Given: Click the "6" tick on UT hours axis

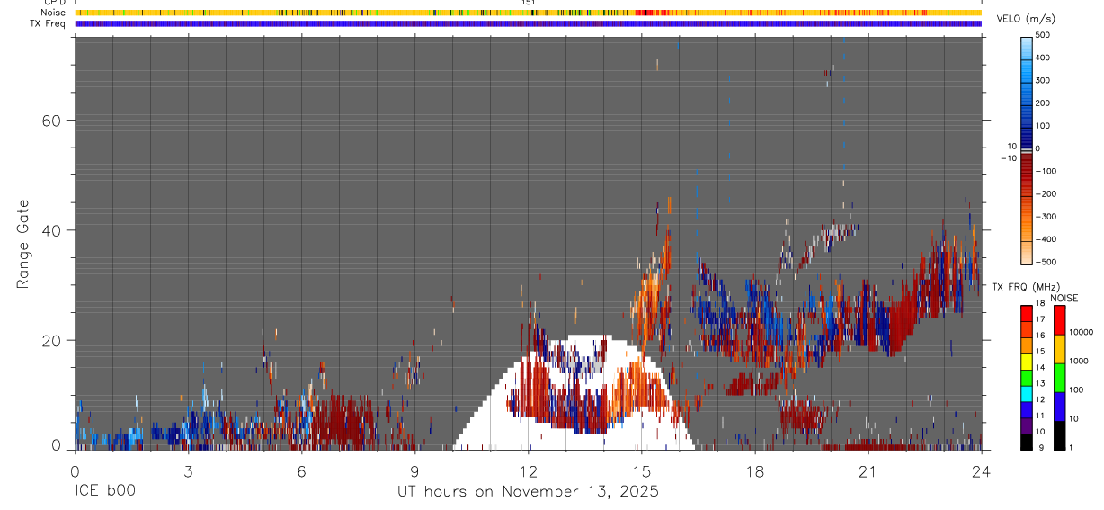Looking at the screenshot, I should pyautogui.click(x=301, y=470).
